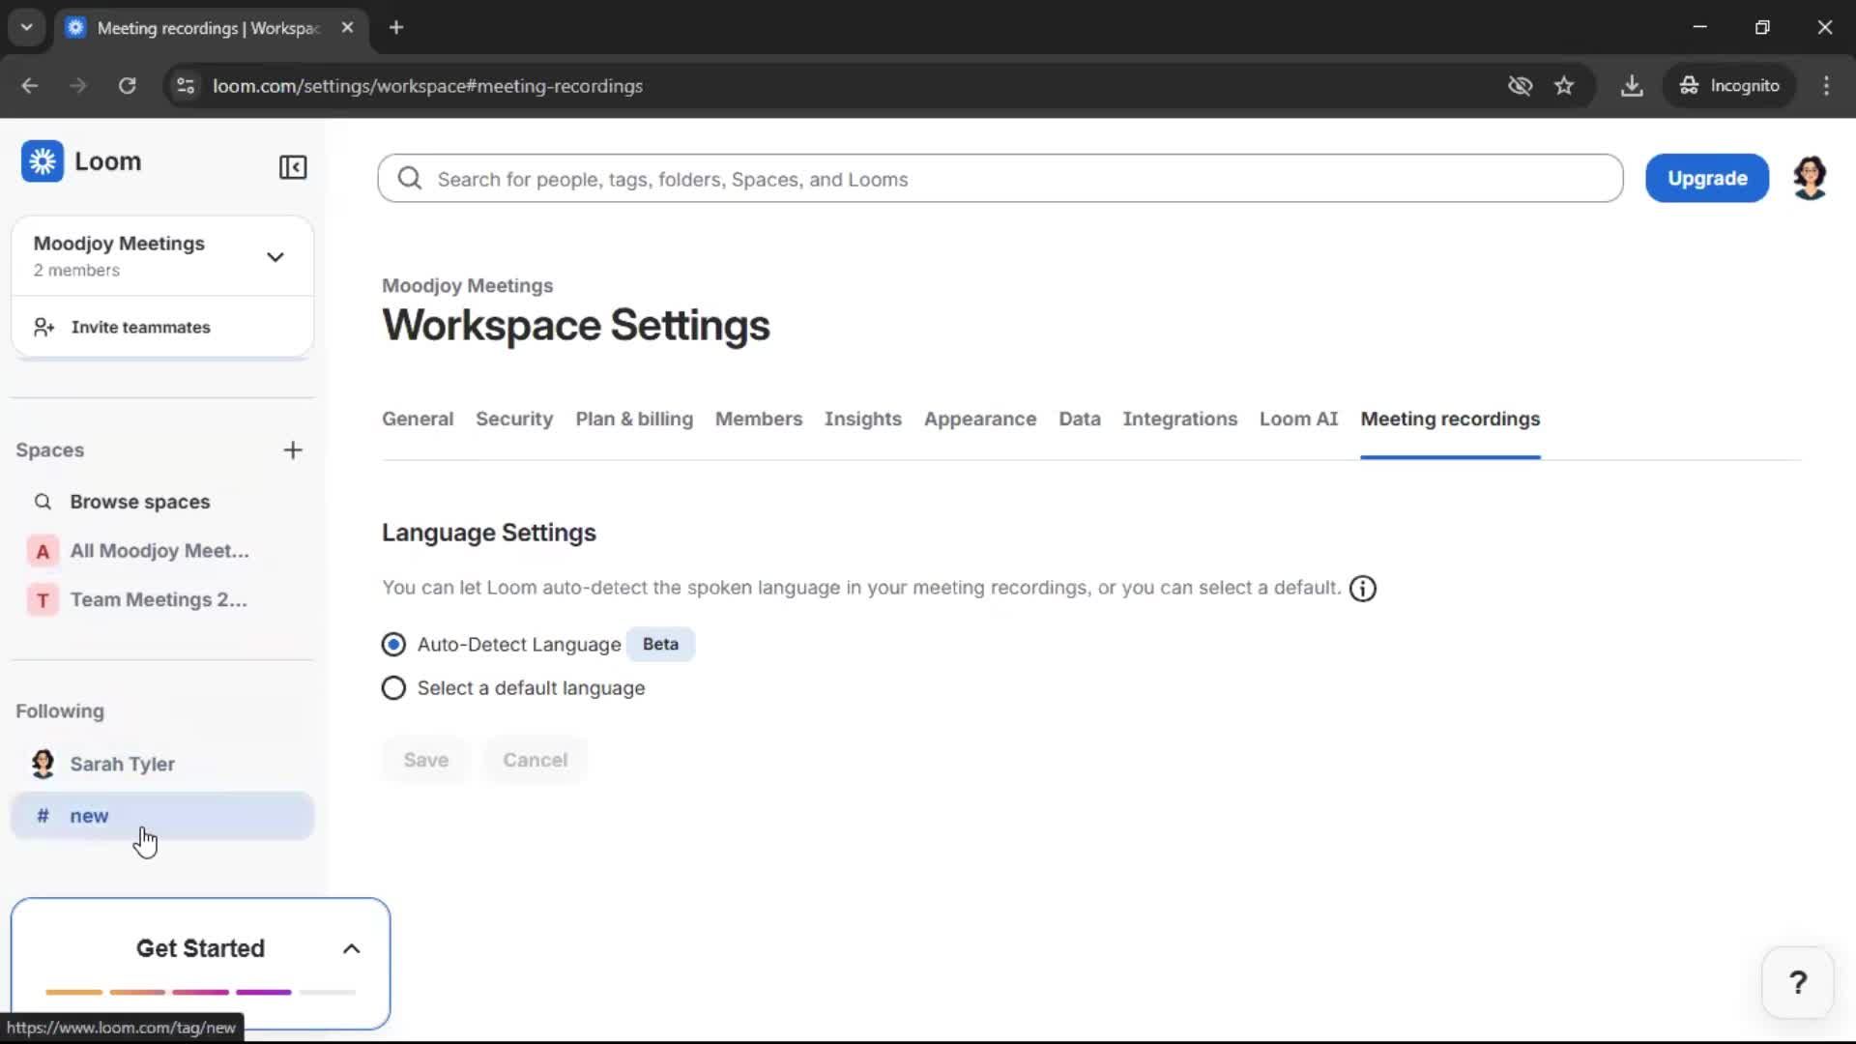The width and height of the screenshot is (1856, 1044).
Task: Click the first Get Started progress bar
Action: (x=73, y=992)
